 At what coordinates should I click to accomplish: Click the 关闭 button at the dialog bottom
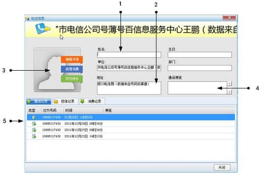pyautogui.click(x=222, y=168)
